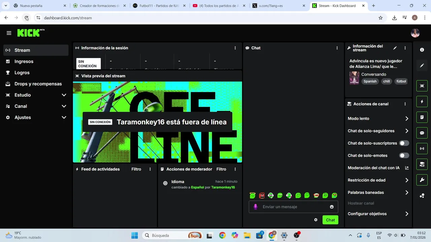Open the Acciones de moderador options menu
This screenshot has height=242, width=431.
click(235, 169)
